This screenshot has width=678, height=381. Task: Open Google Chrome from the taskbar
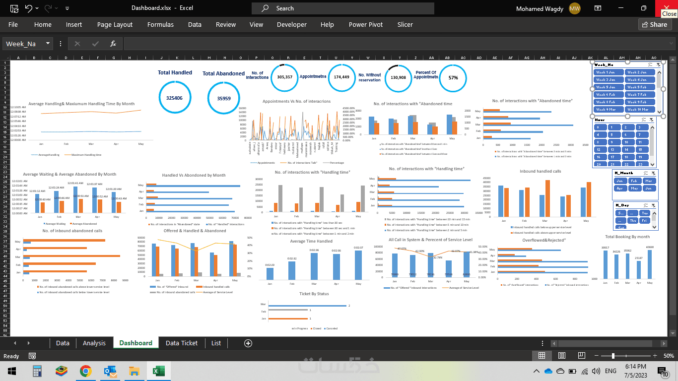coord(85,371)
